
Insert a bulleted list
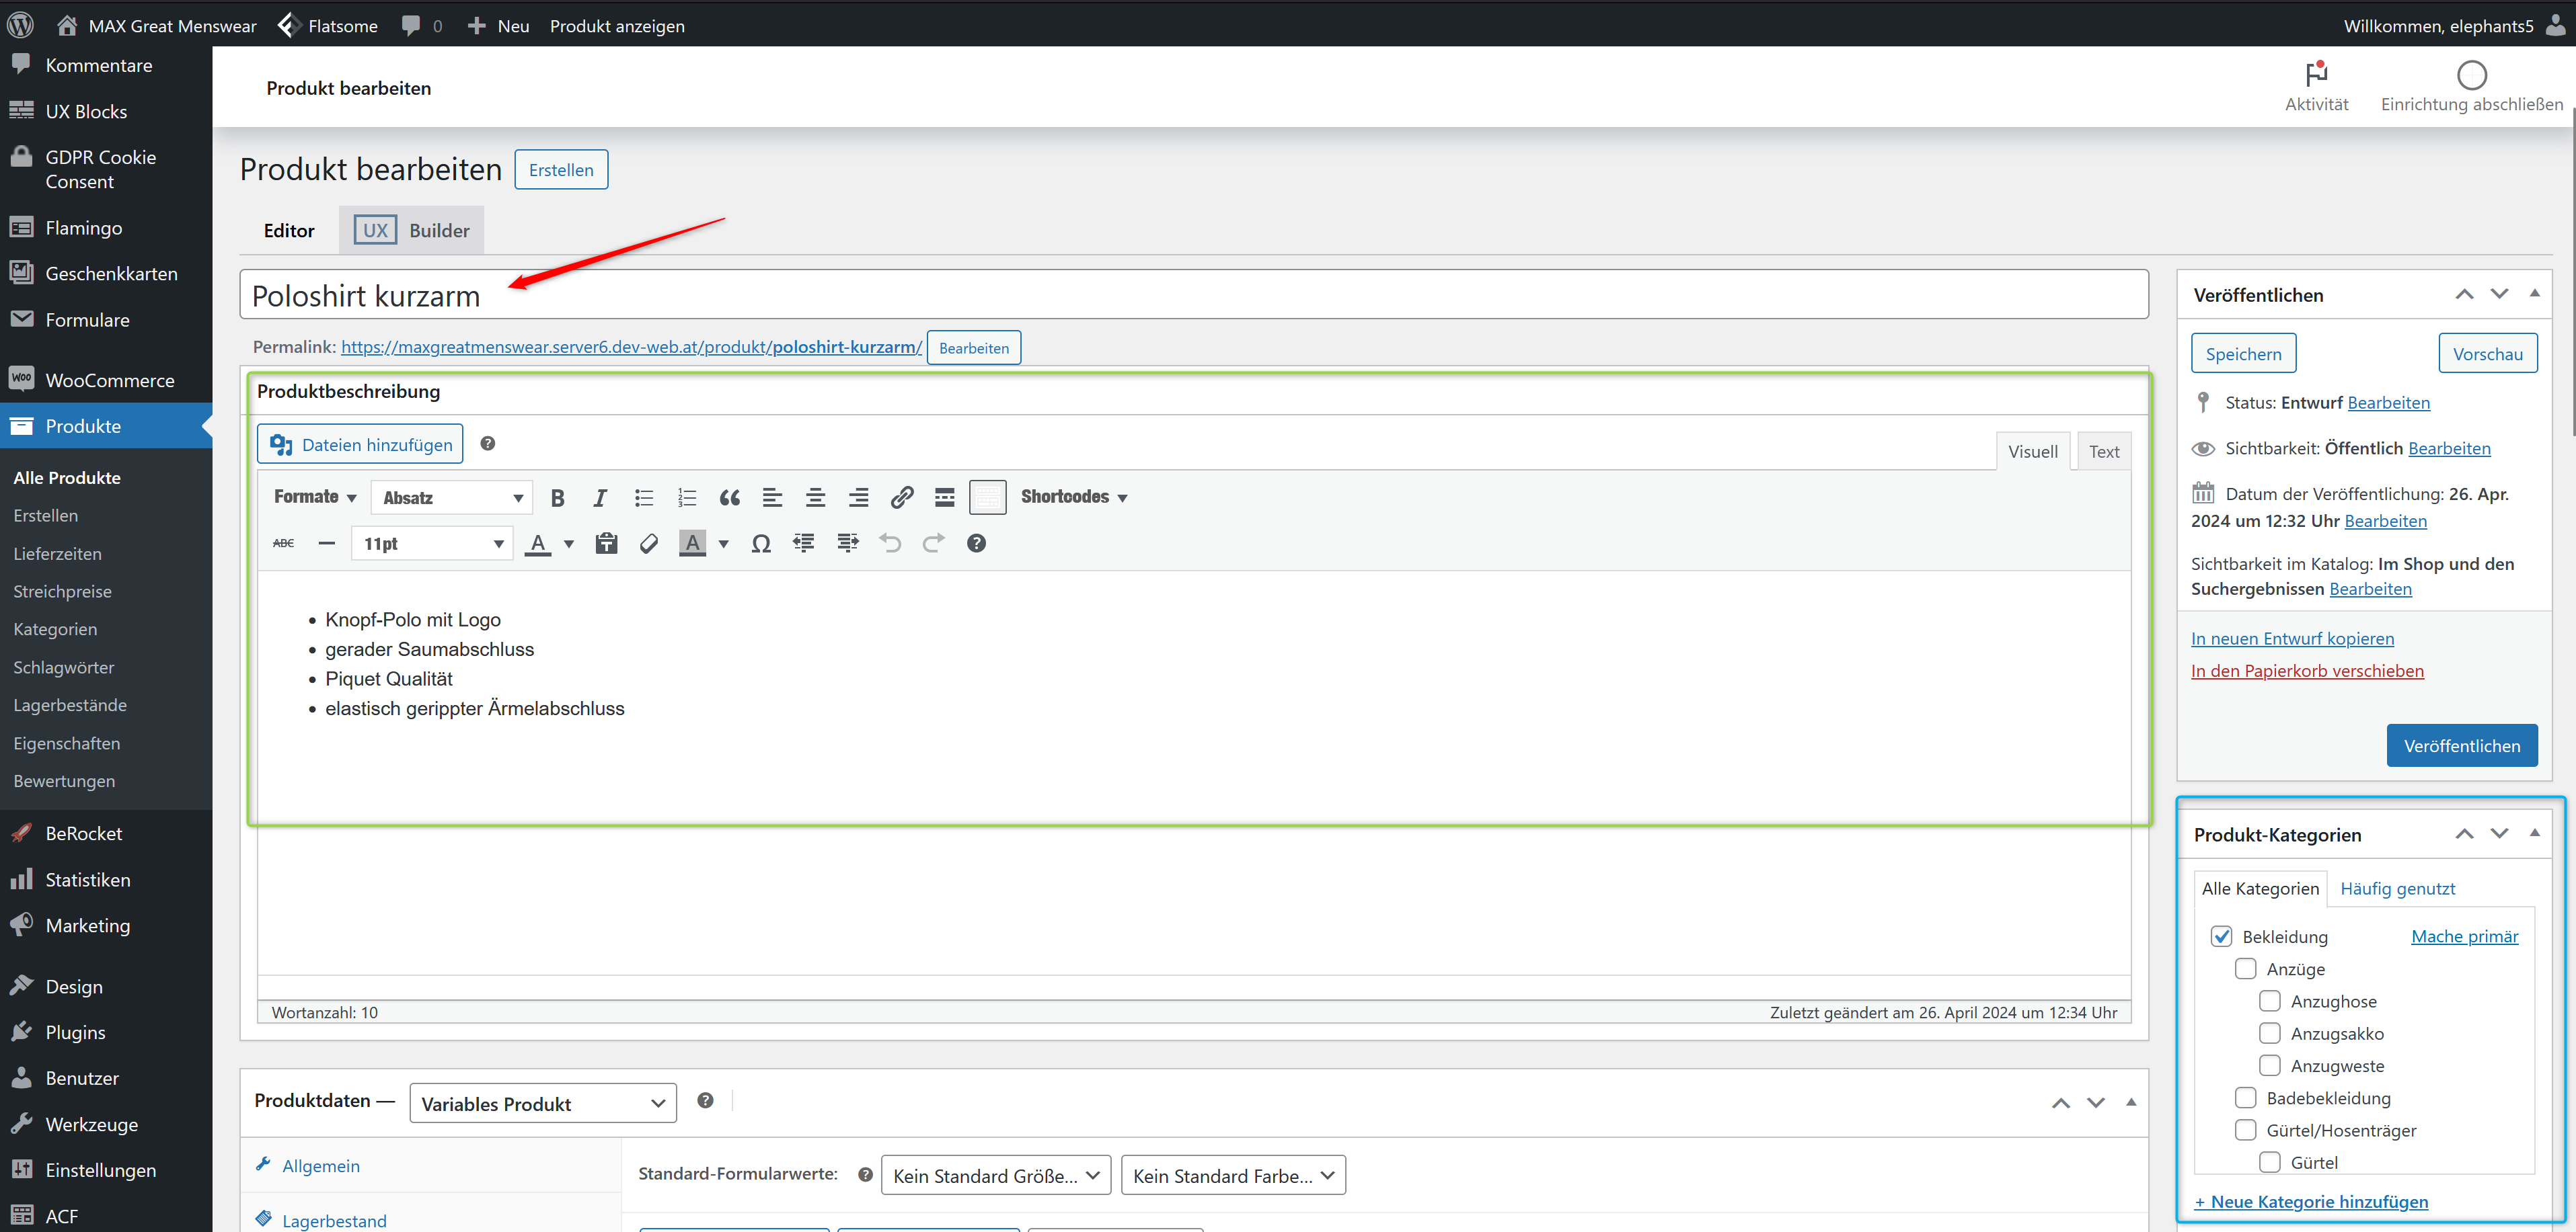(x=644, y=497)
